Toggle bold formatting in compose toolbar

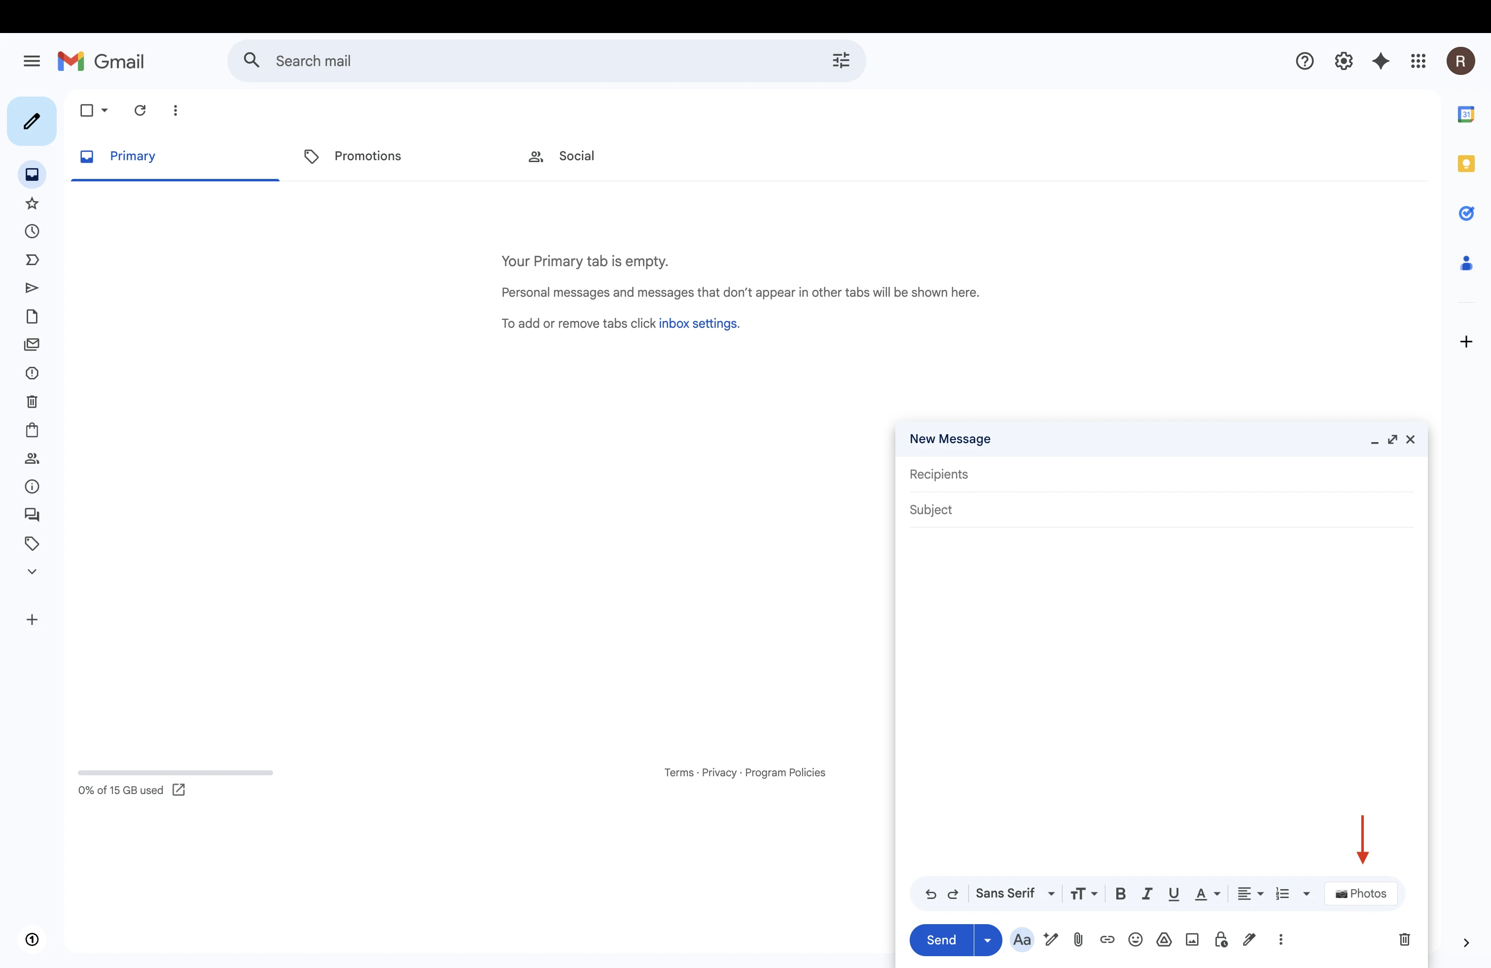1121,894
